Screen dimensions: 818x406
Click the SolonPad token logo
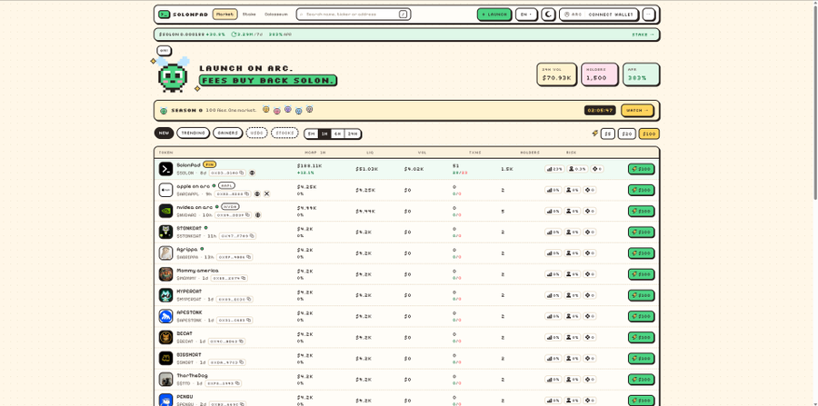(x=165, y=169)
